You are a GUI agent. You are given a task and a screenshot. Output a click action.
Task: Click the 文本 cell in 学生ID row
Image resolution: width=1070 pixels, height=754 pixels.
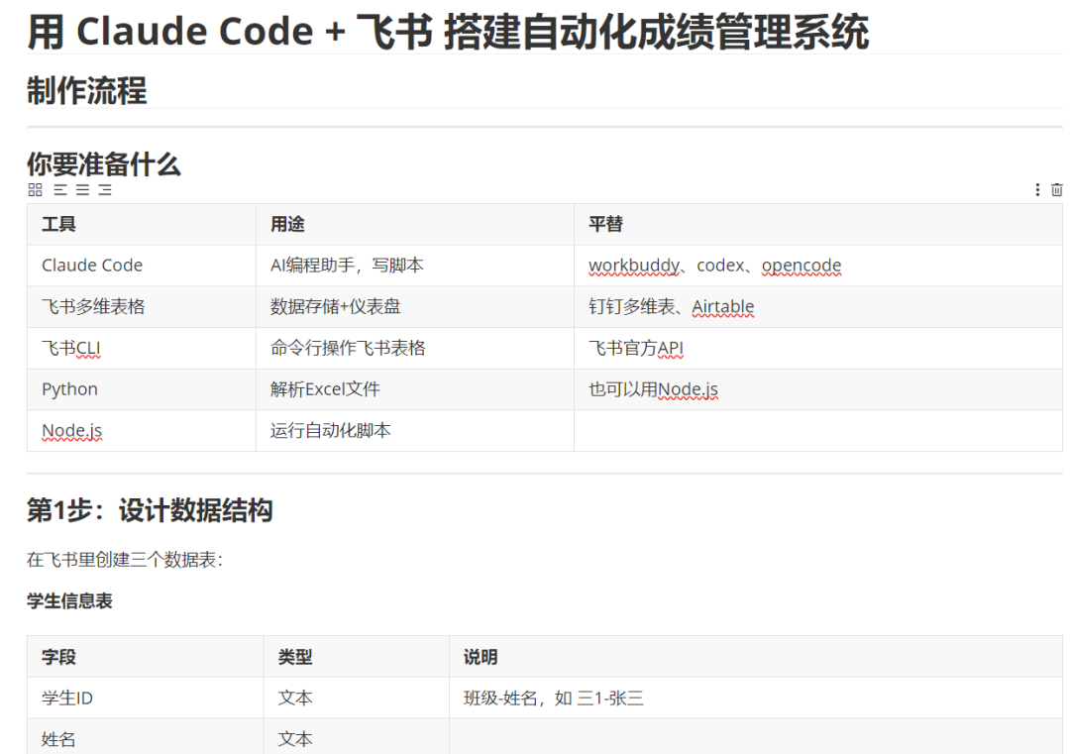(357, 698)
